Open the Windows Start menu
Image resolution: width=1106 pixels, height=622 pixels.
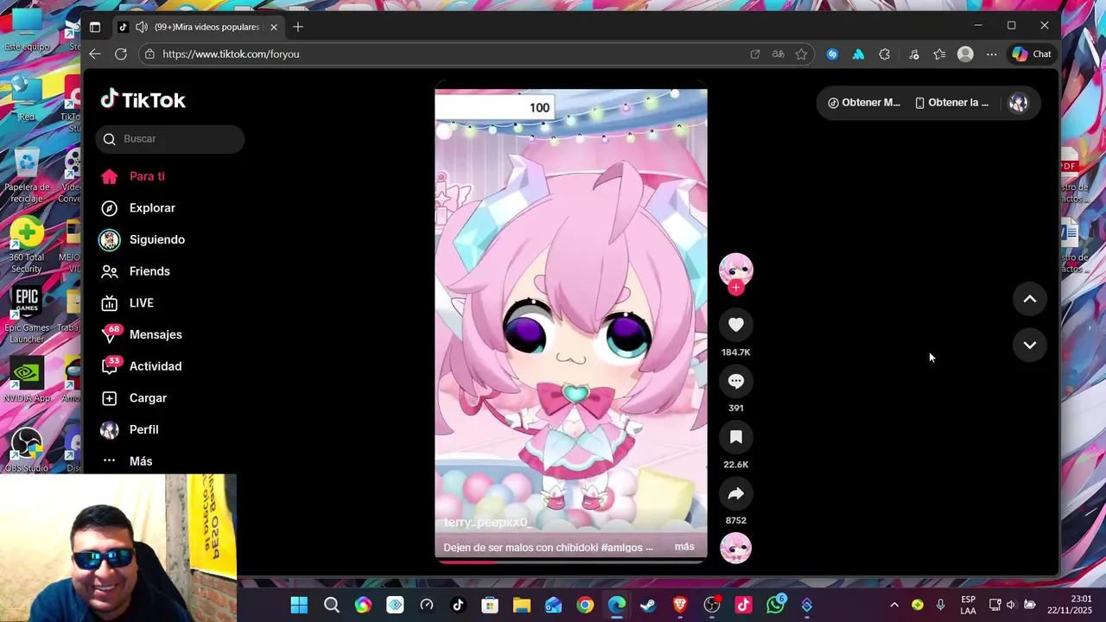point(299,605)
